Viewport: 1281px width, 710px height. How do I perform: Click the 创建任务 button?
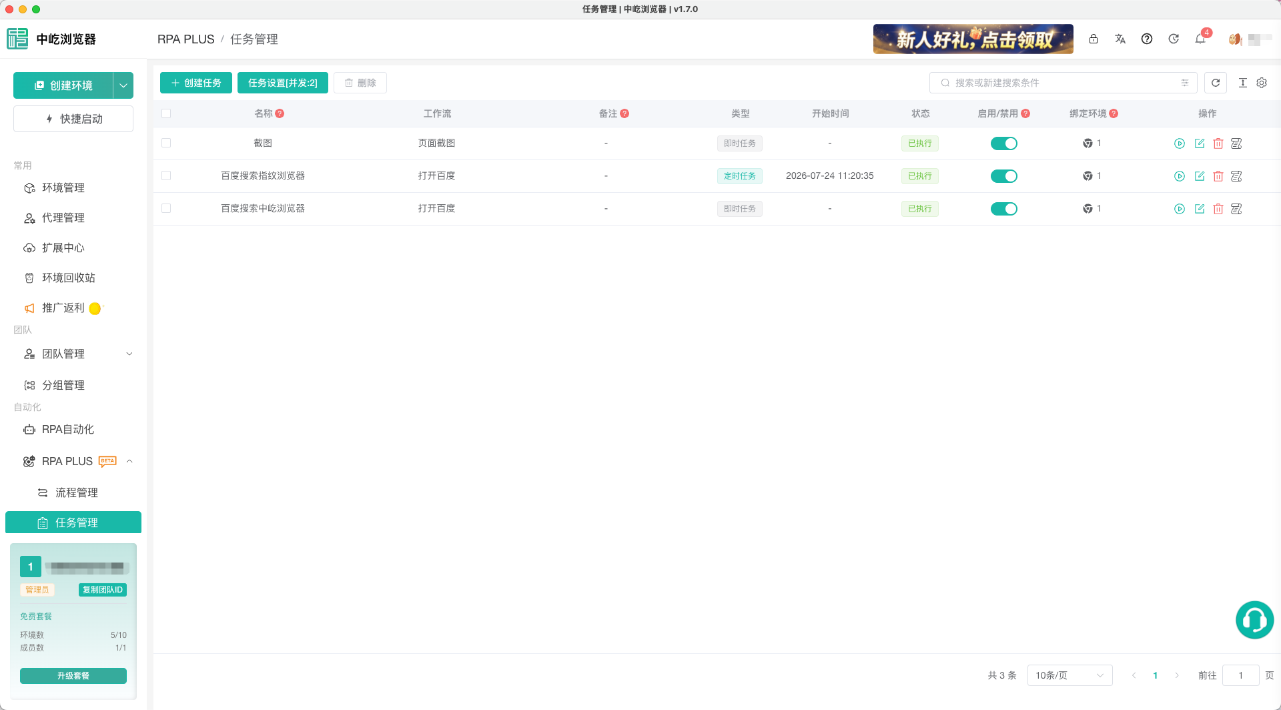coord(196,83)
